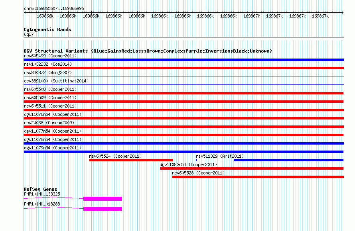Select the Cytogenetic Bands track title
Screen dimensions: 355x231
tap(47, 29)
